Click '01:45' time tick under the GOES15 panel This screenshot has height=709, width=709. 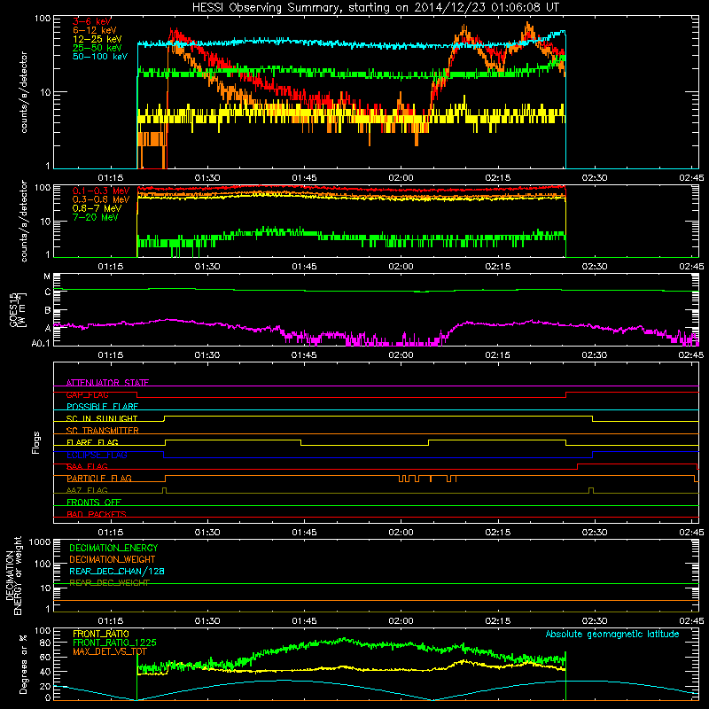tap(304, 355)
